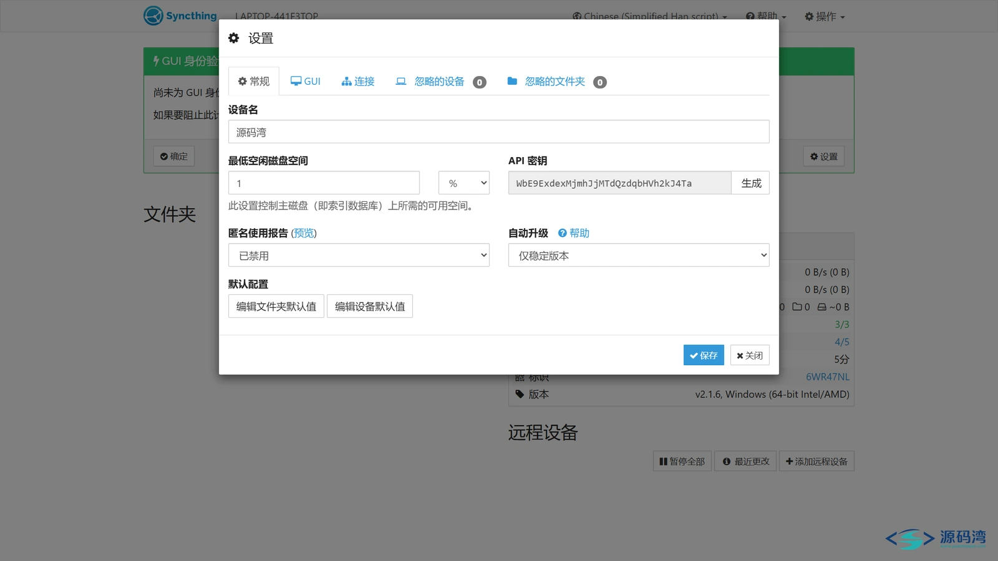
Task: Click the Syncthing logo in header
Action: (180, 16)
